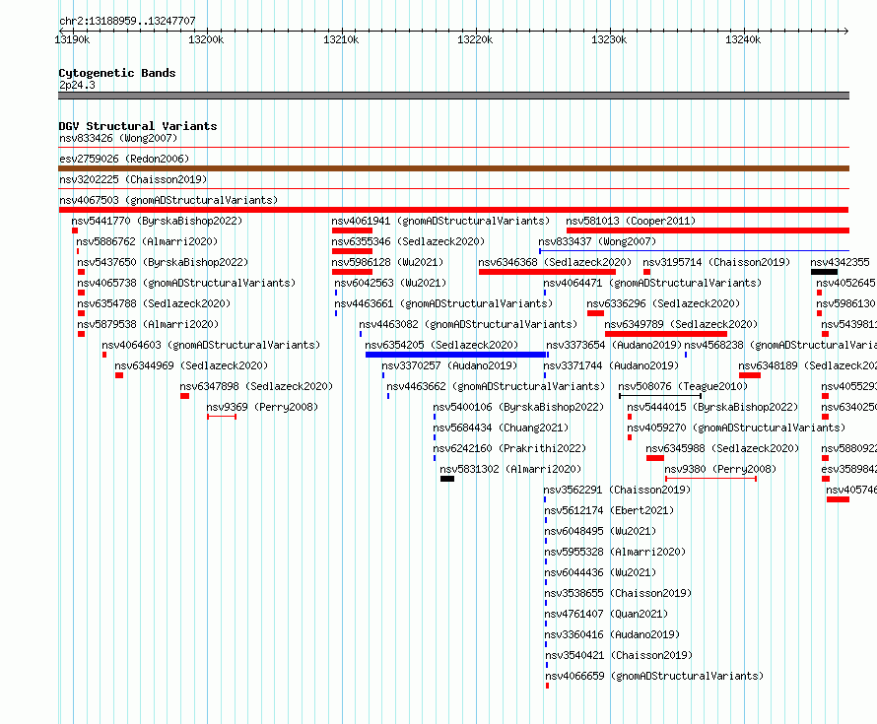Click the gray 2p24.3 cytogenetic band bar
The height and width of the screenshot is (724, 877).
(453, 96)
